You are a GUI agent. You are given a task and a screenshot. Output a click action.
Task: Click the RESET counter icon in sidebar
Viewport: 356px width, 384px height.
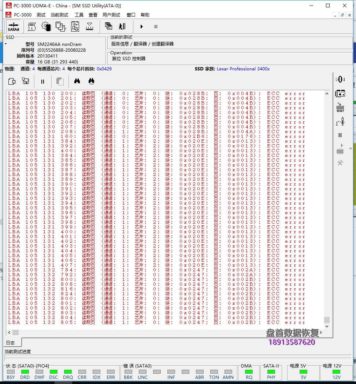coord(340,107)
